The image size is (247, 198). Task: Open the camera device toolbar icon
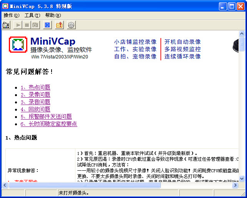pyautogui.click(x=6, y=25)
